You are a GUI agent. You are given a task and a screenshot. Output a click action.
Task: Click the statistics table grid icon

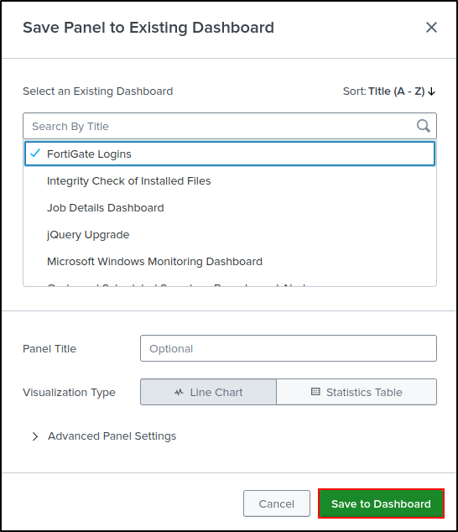point(315,392)
